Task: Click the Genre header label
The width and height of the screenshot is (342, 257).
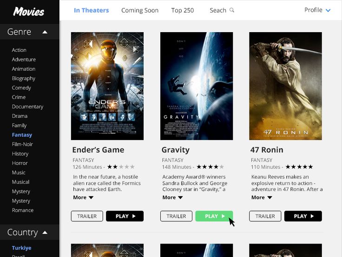Action: 19,32
